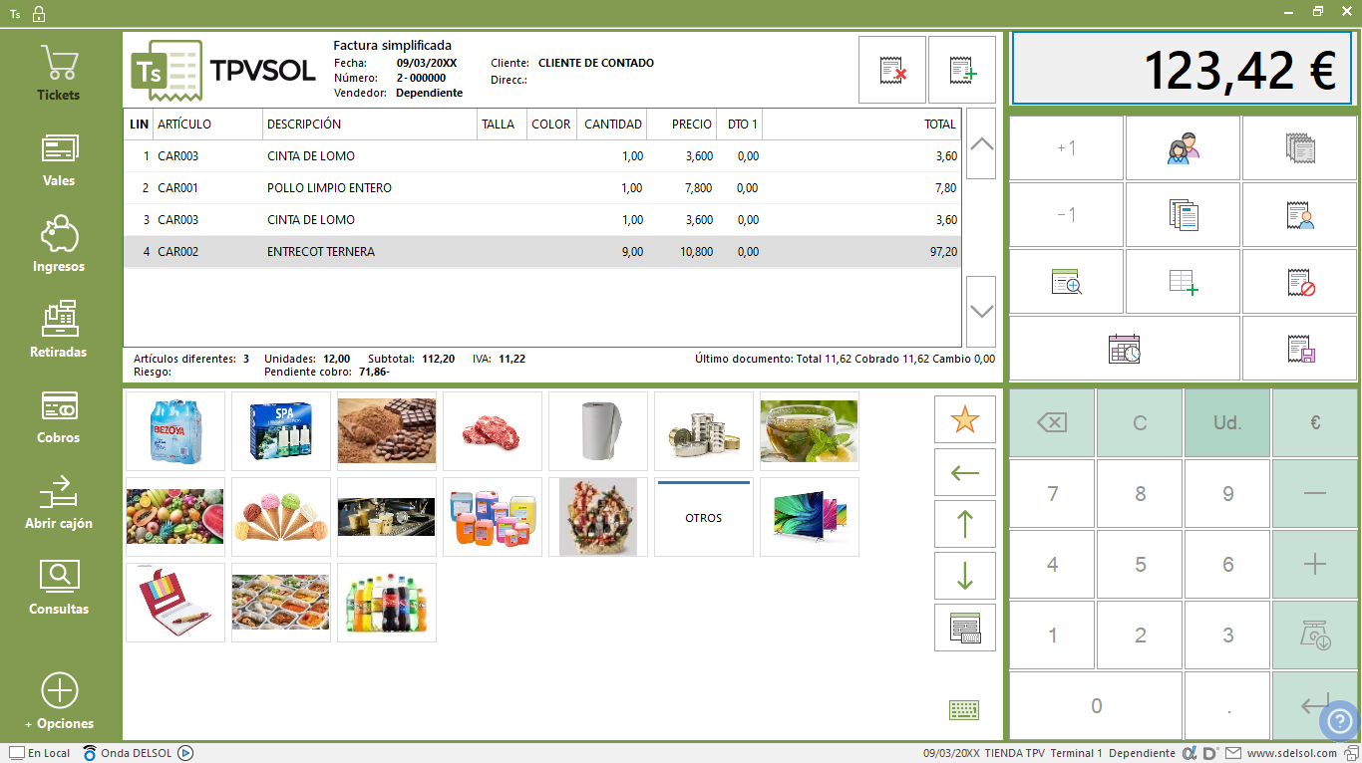Select OTROS category tile
This screenshot has height=763, width=1362.
(704, 517)
